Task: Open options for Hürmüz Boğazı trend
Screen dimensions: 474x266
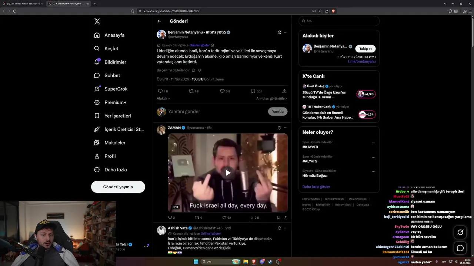Action: (x=373, y=171)
